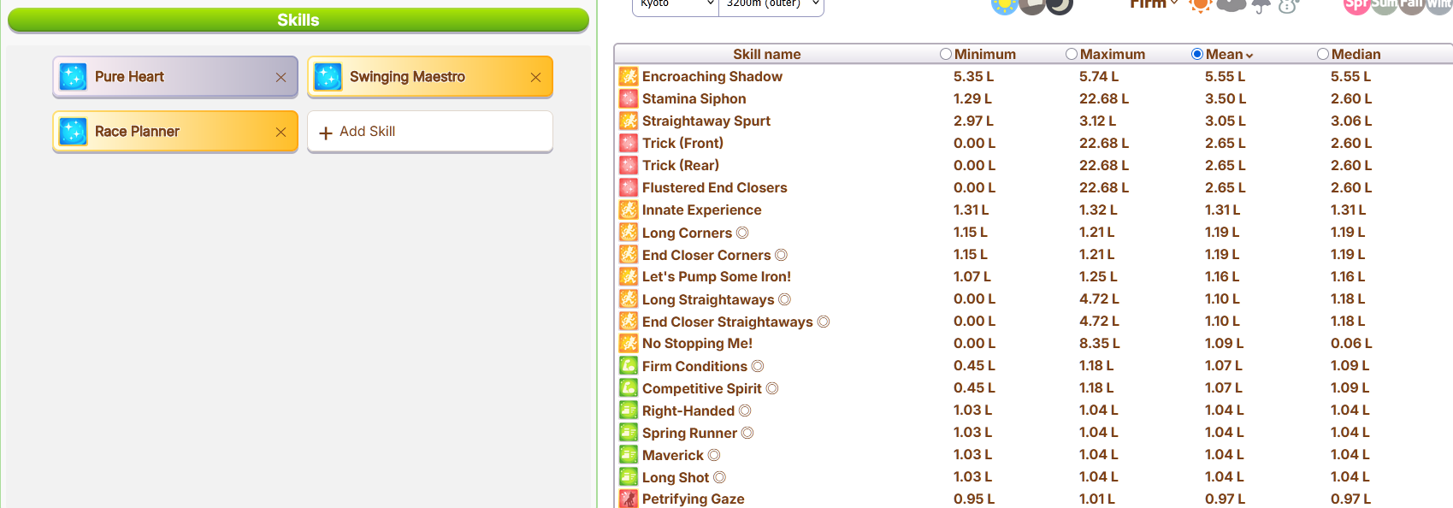Click the Petrifying Gaze red skill icon
The height and width of the screenshot is (508, 1453).
tap(629, 499)
